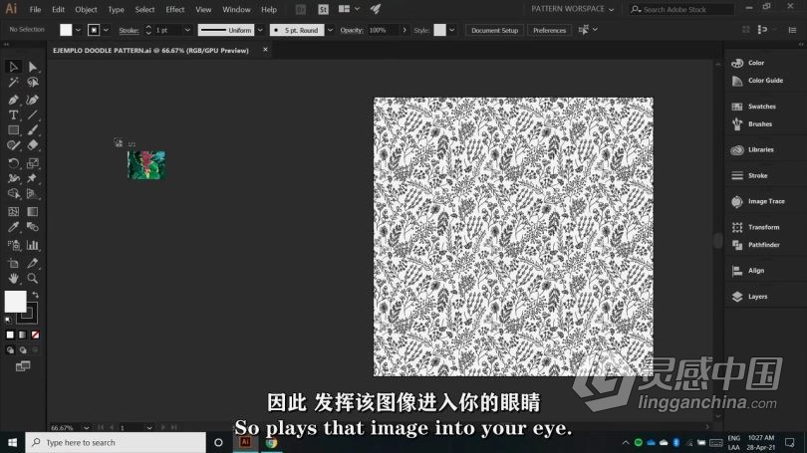Click the large white Fill swatch
This screenshot has height=453, width=807.
click(x=15, y=302)
